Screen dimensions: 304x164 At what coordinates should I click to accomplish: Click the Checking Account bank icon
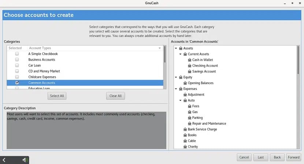point(190,66)
